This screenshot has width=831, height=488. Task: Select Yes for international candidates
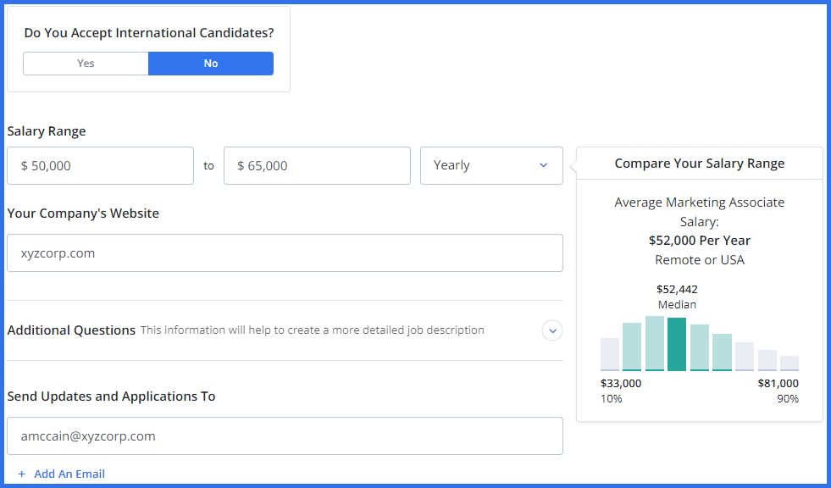click(x=86, y=64)
